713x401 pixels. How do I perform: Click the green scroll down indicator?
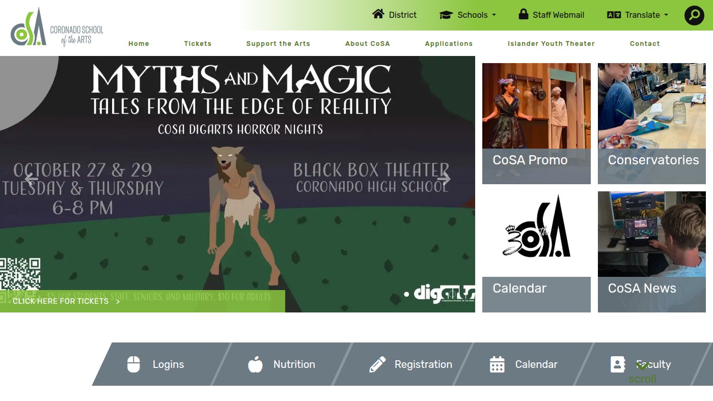tap(642, 373)
